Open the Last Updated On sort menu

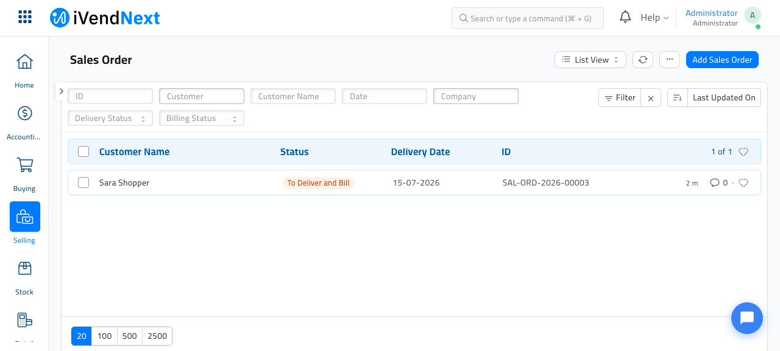coord(724,98)
